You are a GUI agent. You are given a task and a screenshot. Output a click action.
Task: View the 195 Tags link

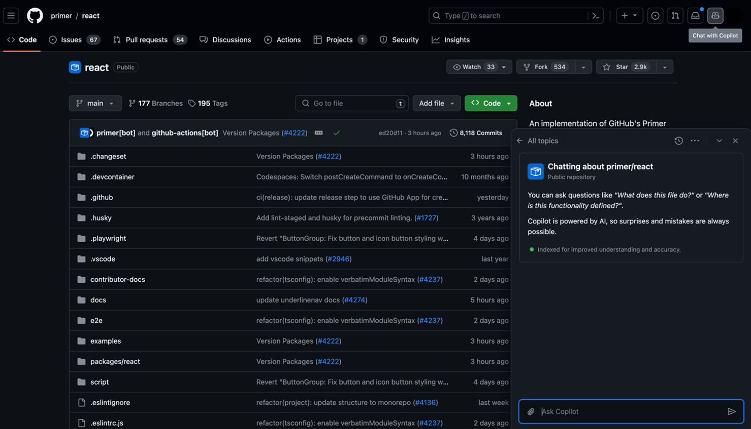(208, 103)
